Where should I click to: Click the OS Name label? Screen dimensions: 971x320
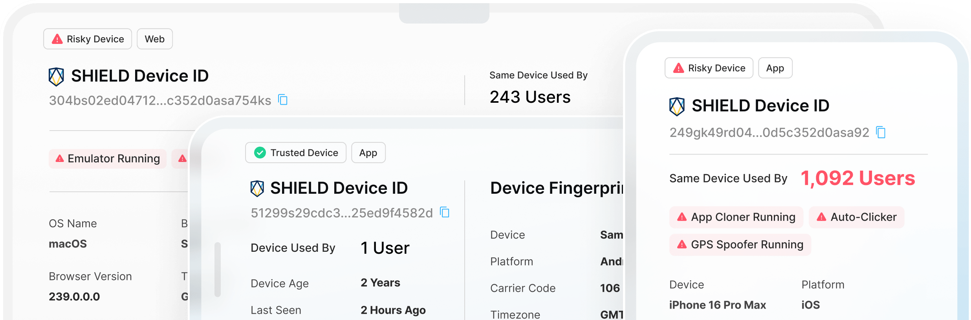73,224
